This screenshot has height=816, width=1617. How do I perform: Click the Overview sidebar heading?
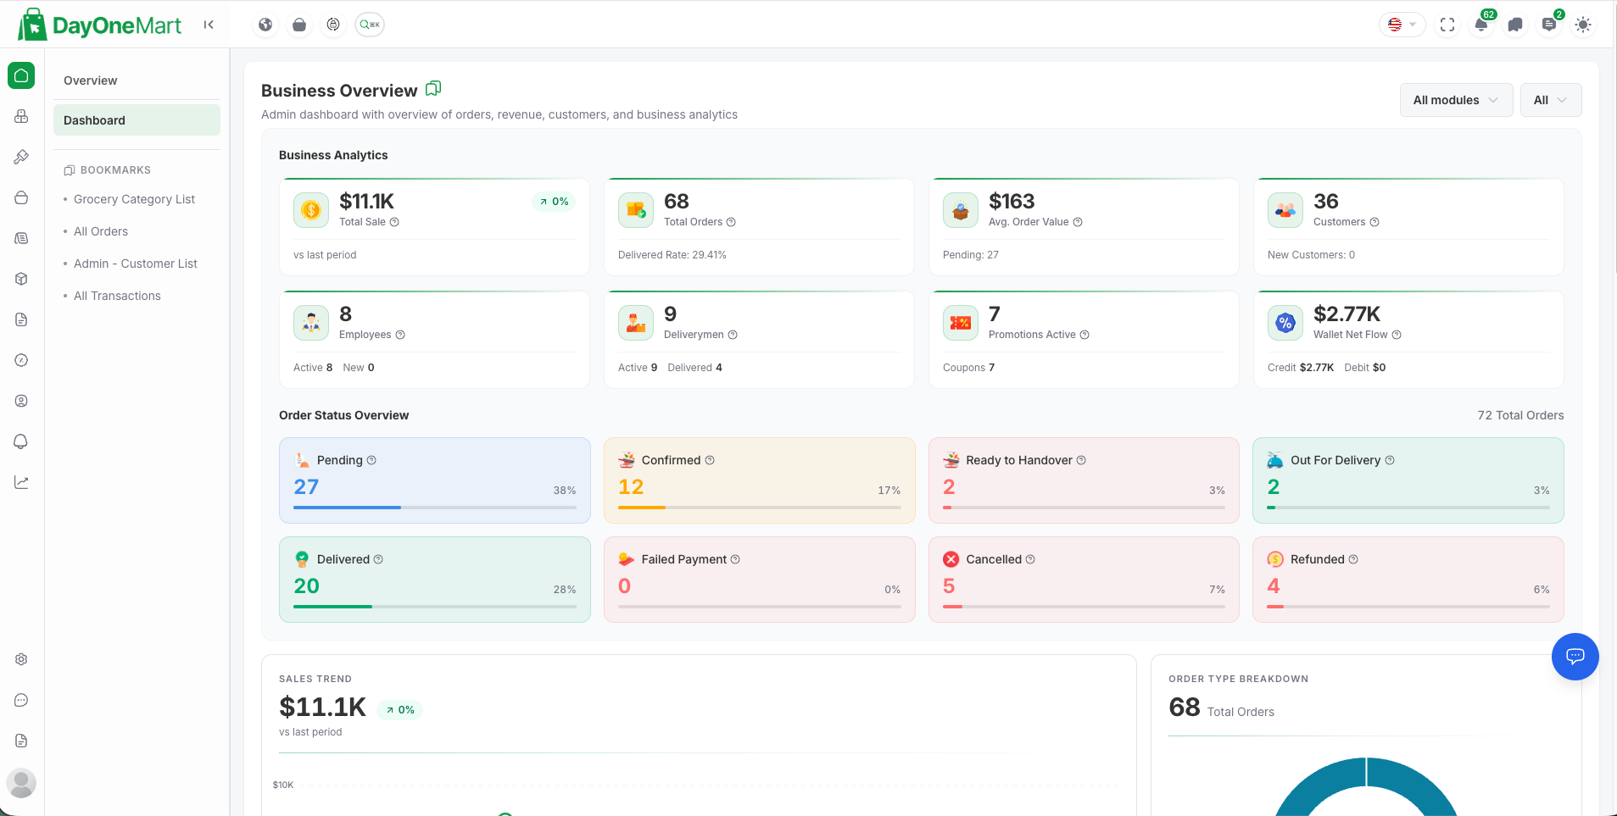91,80
